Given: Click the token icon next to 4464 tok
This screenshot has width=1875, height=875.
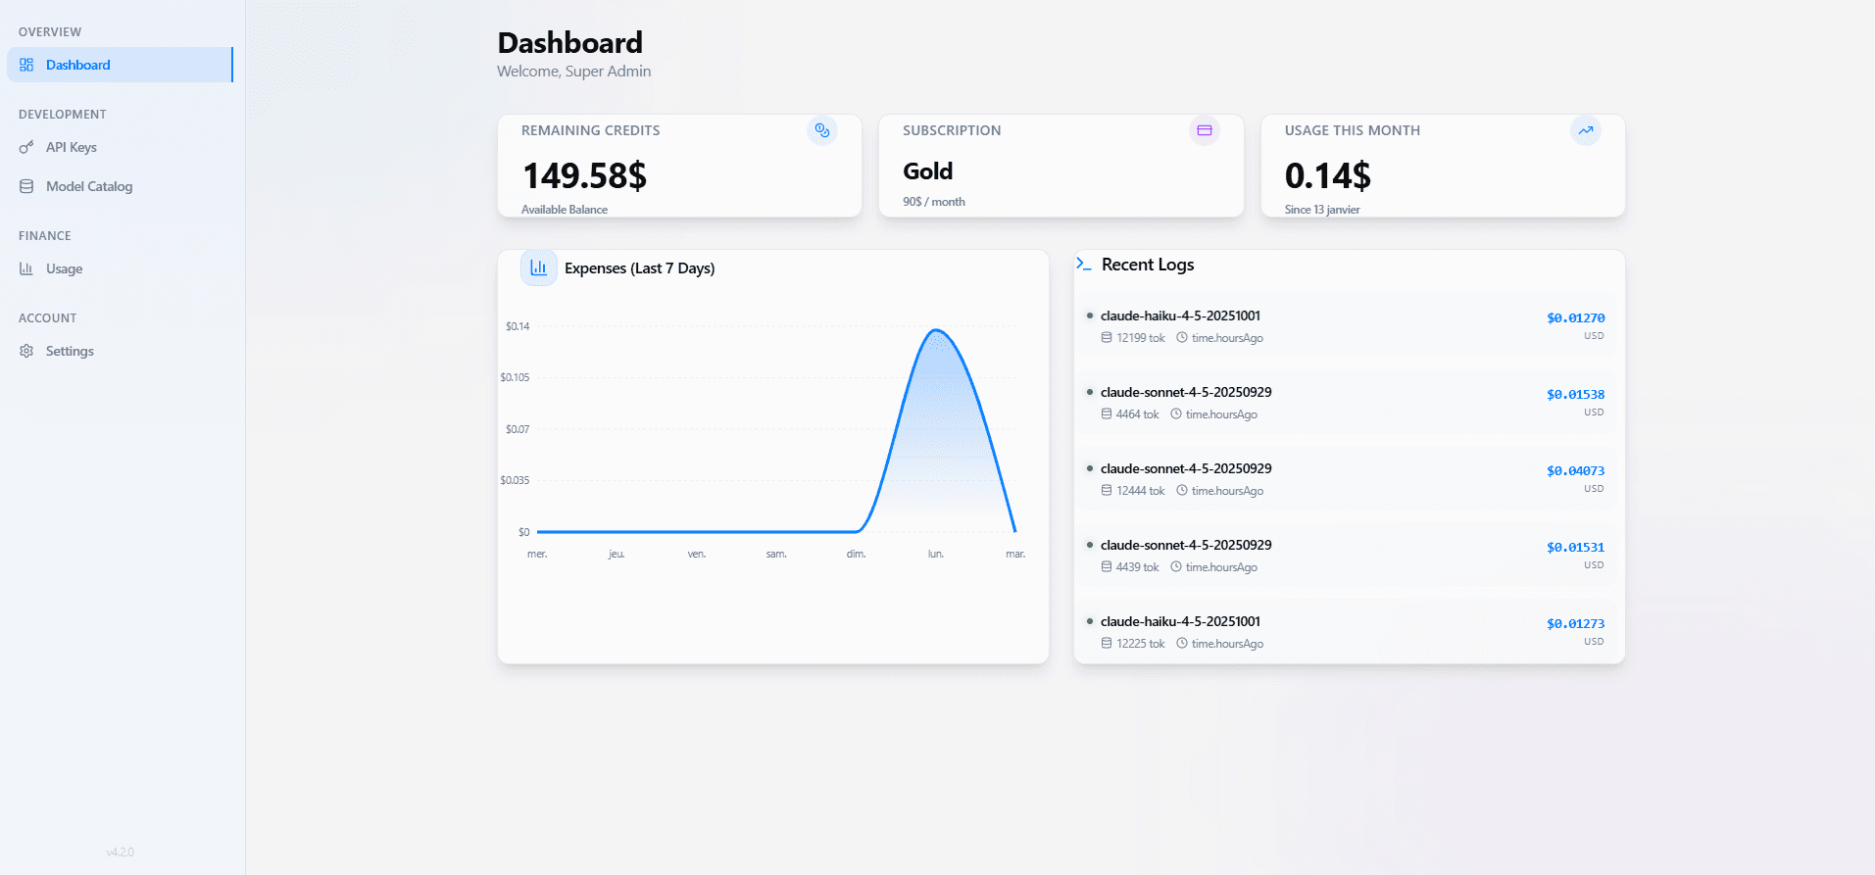Looking at the screenshot, I should coord(1107,413).
